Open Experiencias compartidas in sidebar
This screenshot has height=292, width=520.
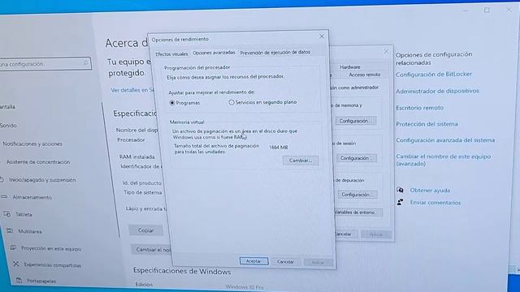point(52,265)
